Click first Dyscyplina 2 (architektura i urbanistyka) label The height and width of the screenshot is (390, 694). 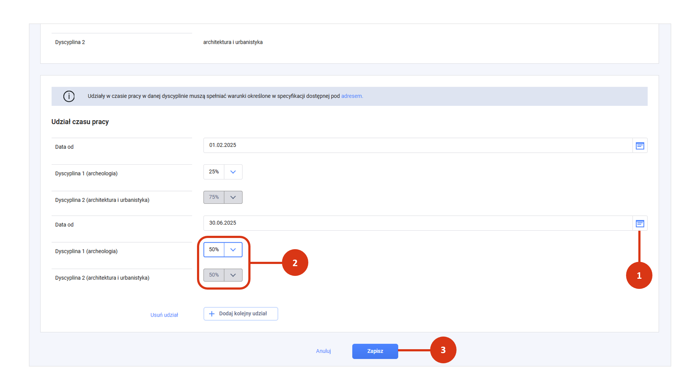coord(102,200)
